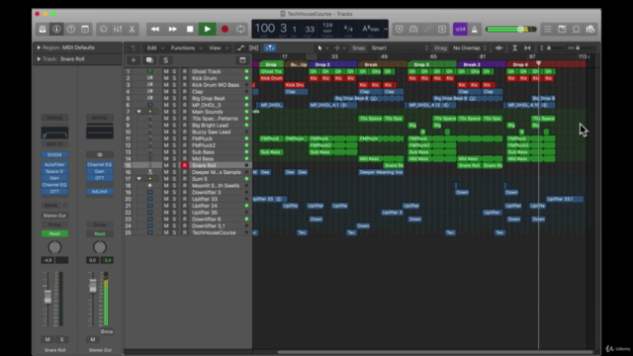
Task: Solo the Clap track
Action: [174, 92]
